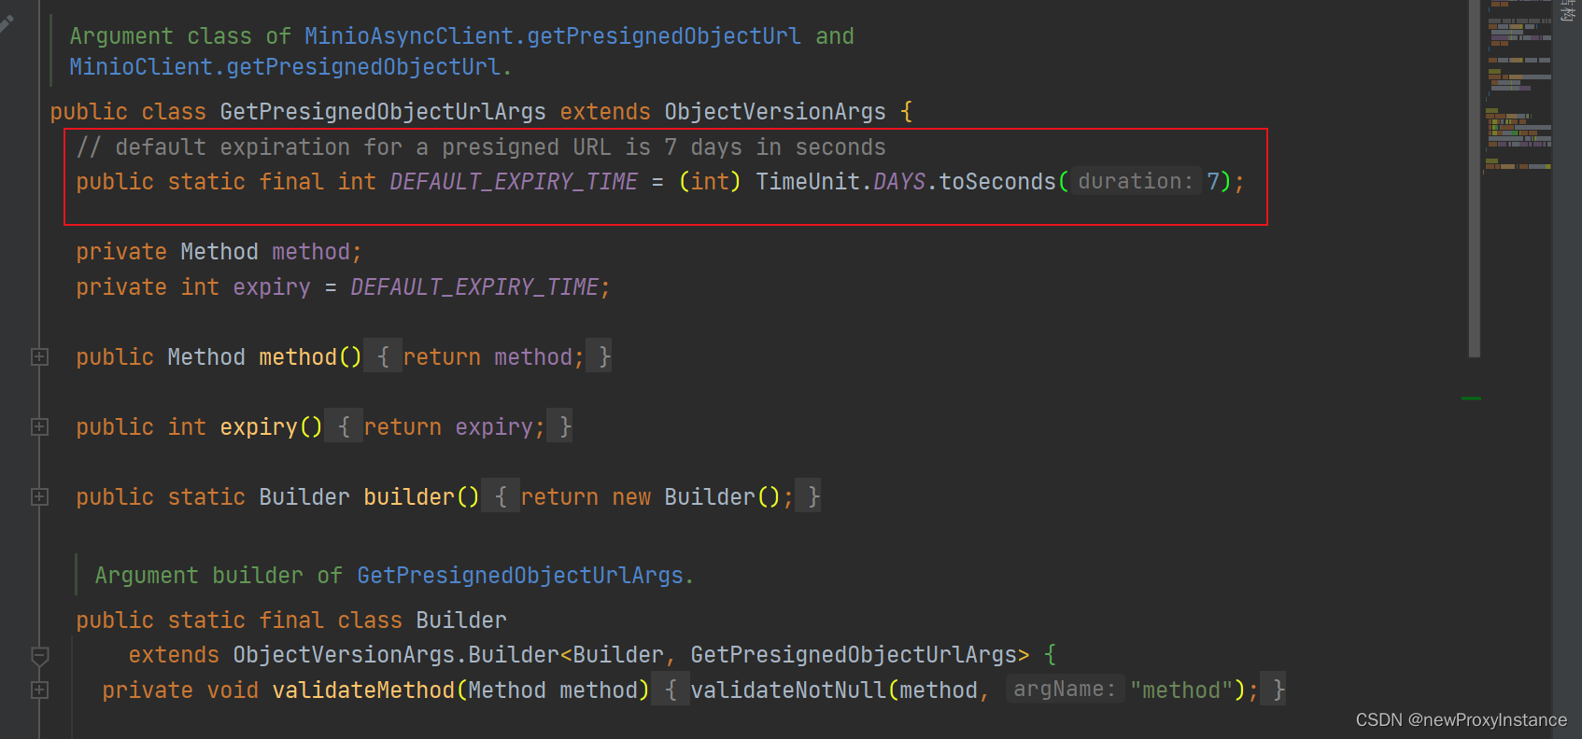This screenshot has height=739, width=1582.
Task: Click the ObjectVersionArgs superclass in class declaration
Action: pyautogui.click(x=775, y=112)
